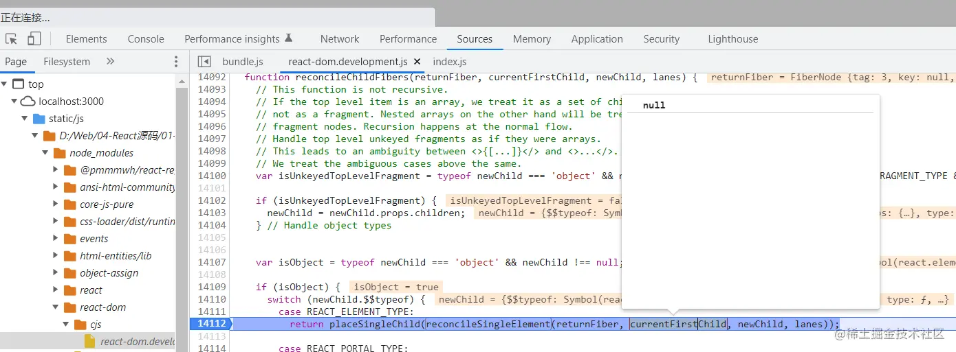
Task: Click the null value in the popup
Action: coord(654,105)
